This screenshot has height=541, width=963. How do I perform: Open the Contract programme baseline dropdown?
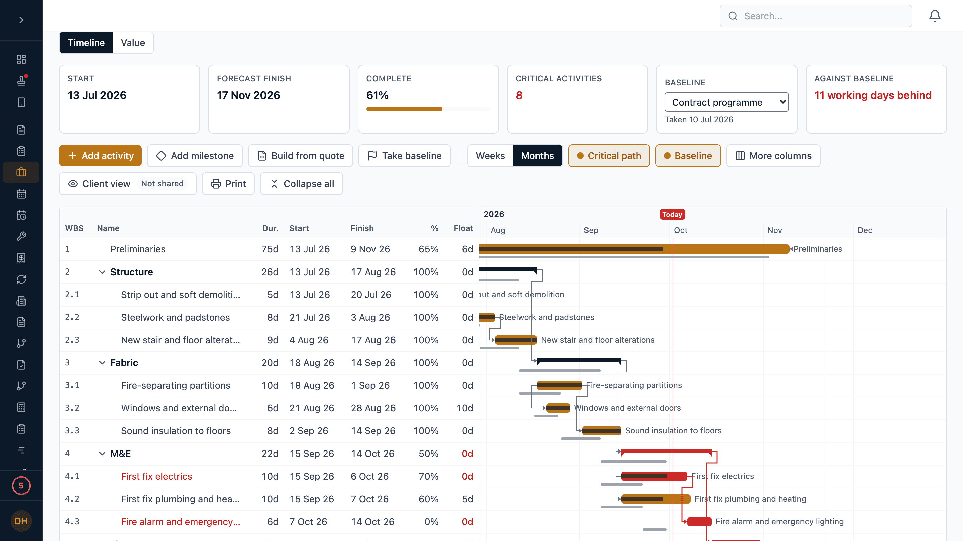726,102
